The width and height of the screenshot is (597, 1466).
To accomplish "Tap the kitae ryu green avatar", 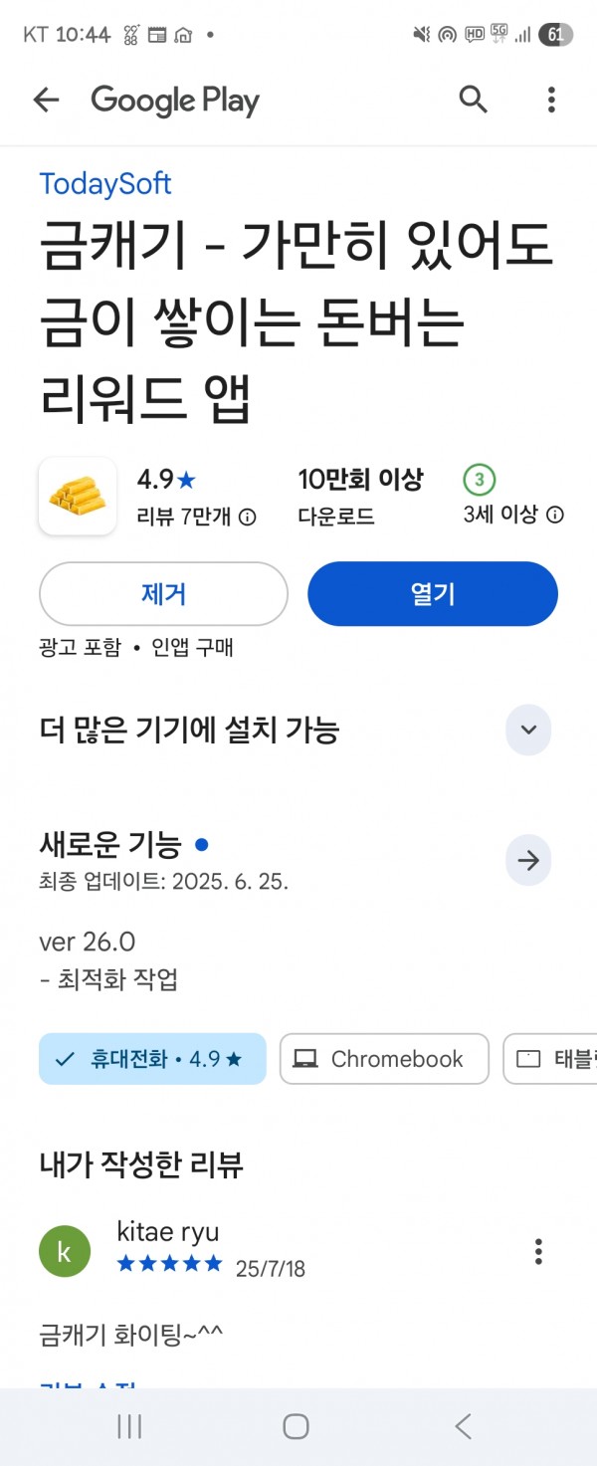I will click(x=65, y=1251).
